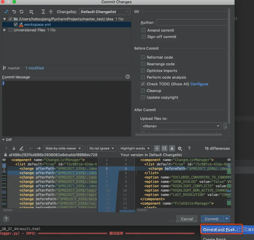This screenshot has width=254, height=240.
Task: Click the Group By toolbar icon
Action: pos(31,12)
